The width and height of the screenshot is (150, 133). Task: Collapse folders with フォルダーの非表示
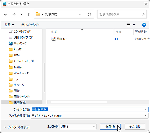point(16,127)
